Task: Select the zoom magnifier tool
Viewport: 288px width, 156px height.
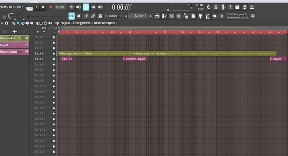Action: (x=46, y=23)
